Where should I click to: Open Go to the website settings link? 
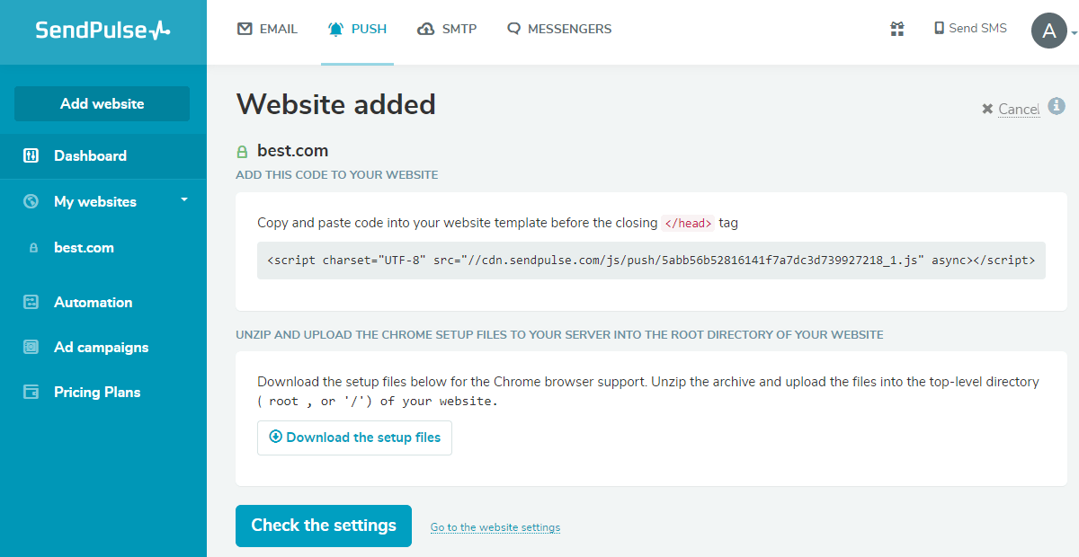495,527
